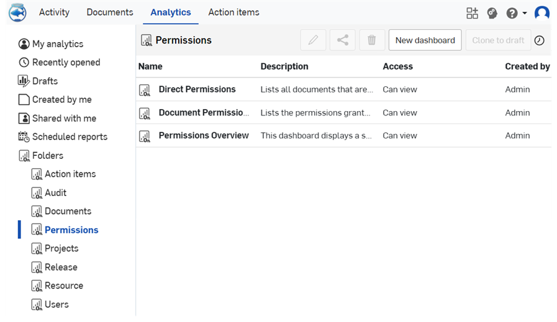The image size is (557, 322).
Task: Click the fish logo home icon
Action: coord(17,13)
